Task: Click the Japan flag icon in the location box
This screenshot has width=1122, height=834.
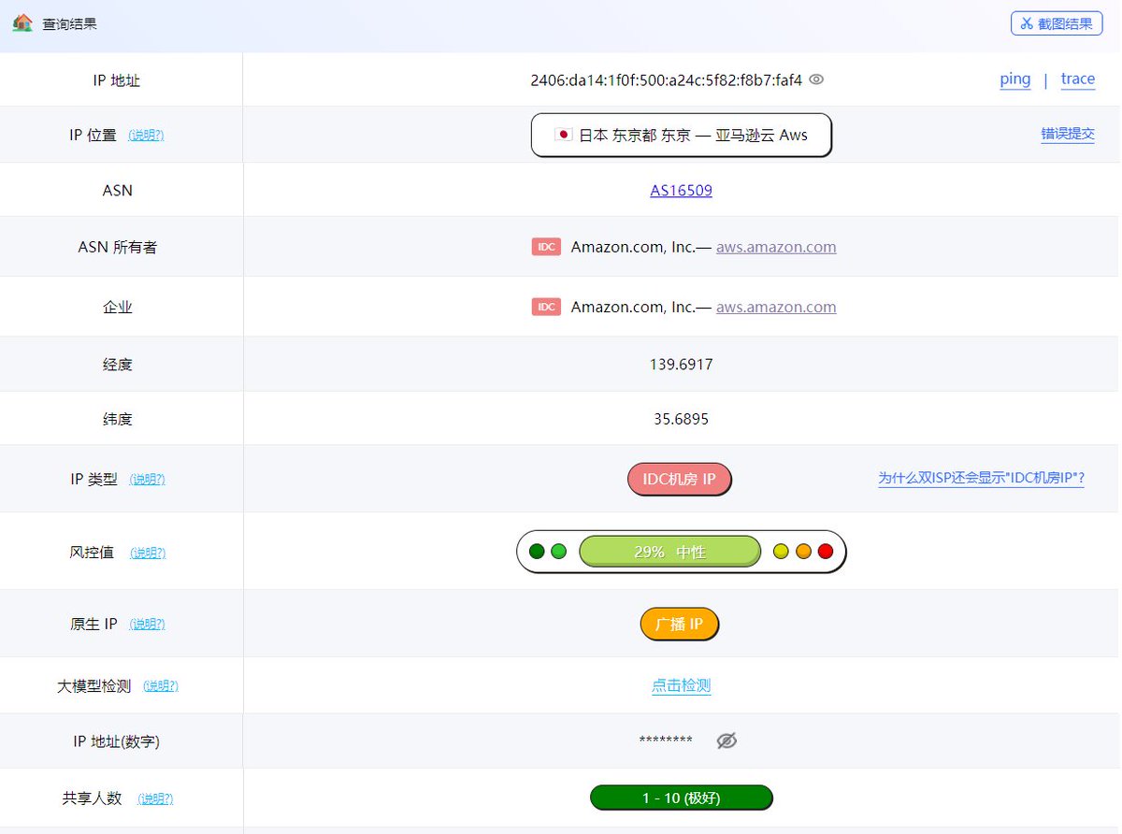Action: coord(563,135)
